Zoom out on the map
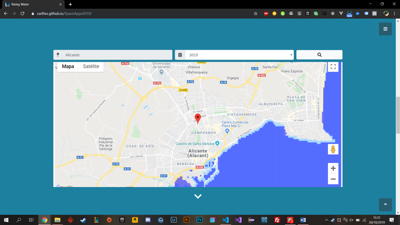The height and width of the screenshot is (225, 400). [x=333, y=179]
